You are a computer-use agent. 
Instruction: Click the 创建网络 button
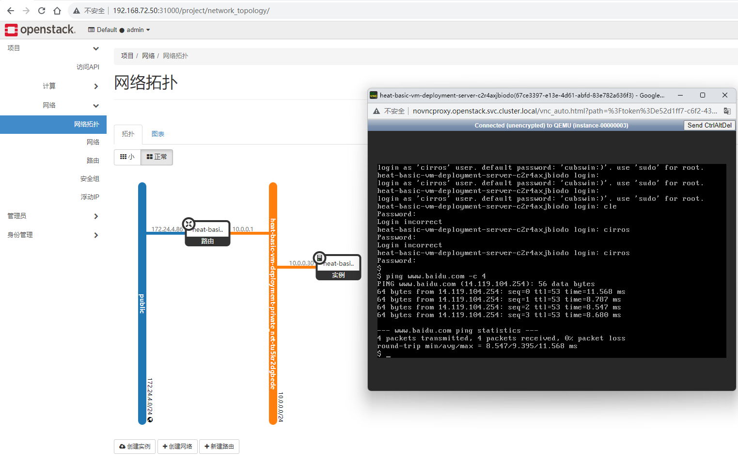(x=177, y=447)
